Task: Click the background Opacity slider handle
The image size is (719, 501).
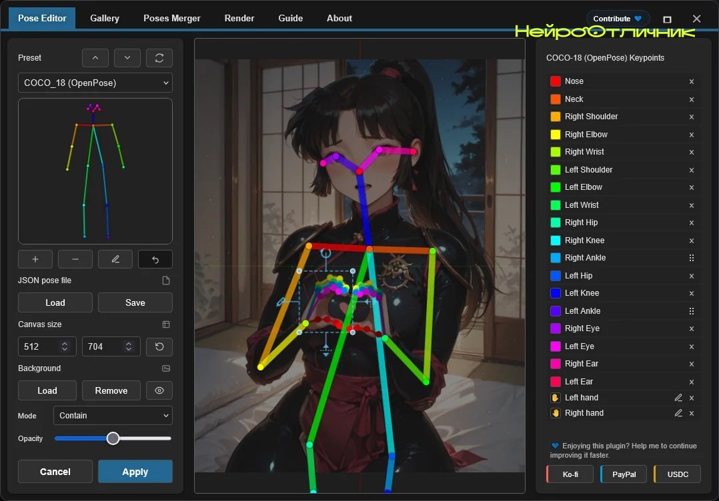Action: [113, 438]
